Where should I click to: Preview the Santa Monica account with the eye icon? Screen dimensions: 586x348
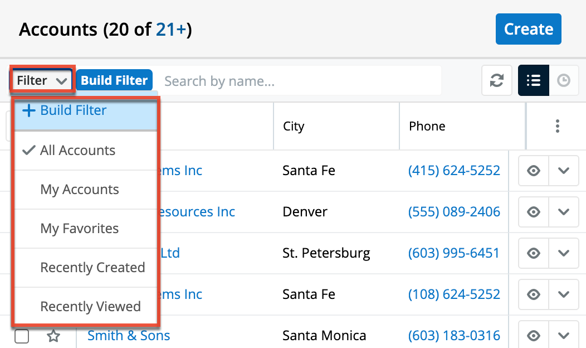533,335
